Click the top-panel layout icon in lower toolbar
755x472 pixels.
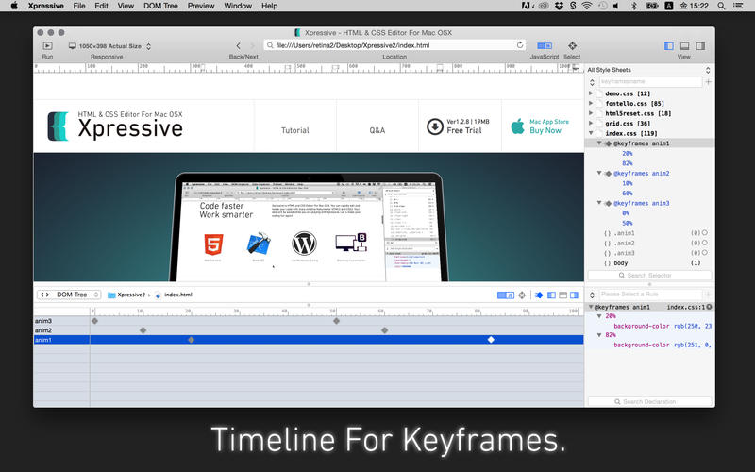tap(562, 295)
